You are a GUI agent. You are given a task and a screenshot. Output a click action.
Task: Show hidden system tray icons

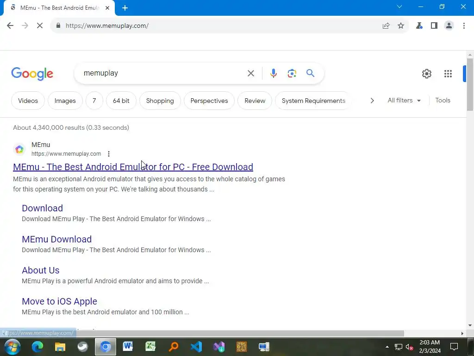tap(387, 347)
